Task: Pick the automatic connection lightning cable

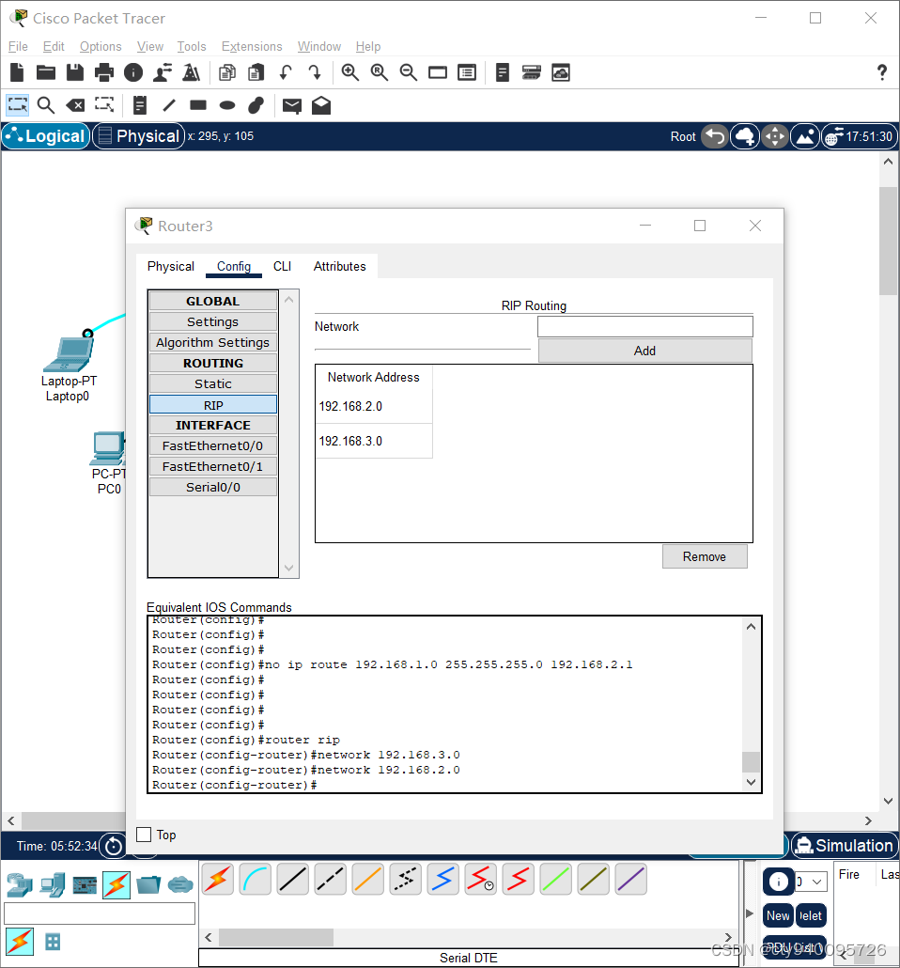Action: click(x=217, y=880)
